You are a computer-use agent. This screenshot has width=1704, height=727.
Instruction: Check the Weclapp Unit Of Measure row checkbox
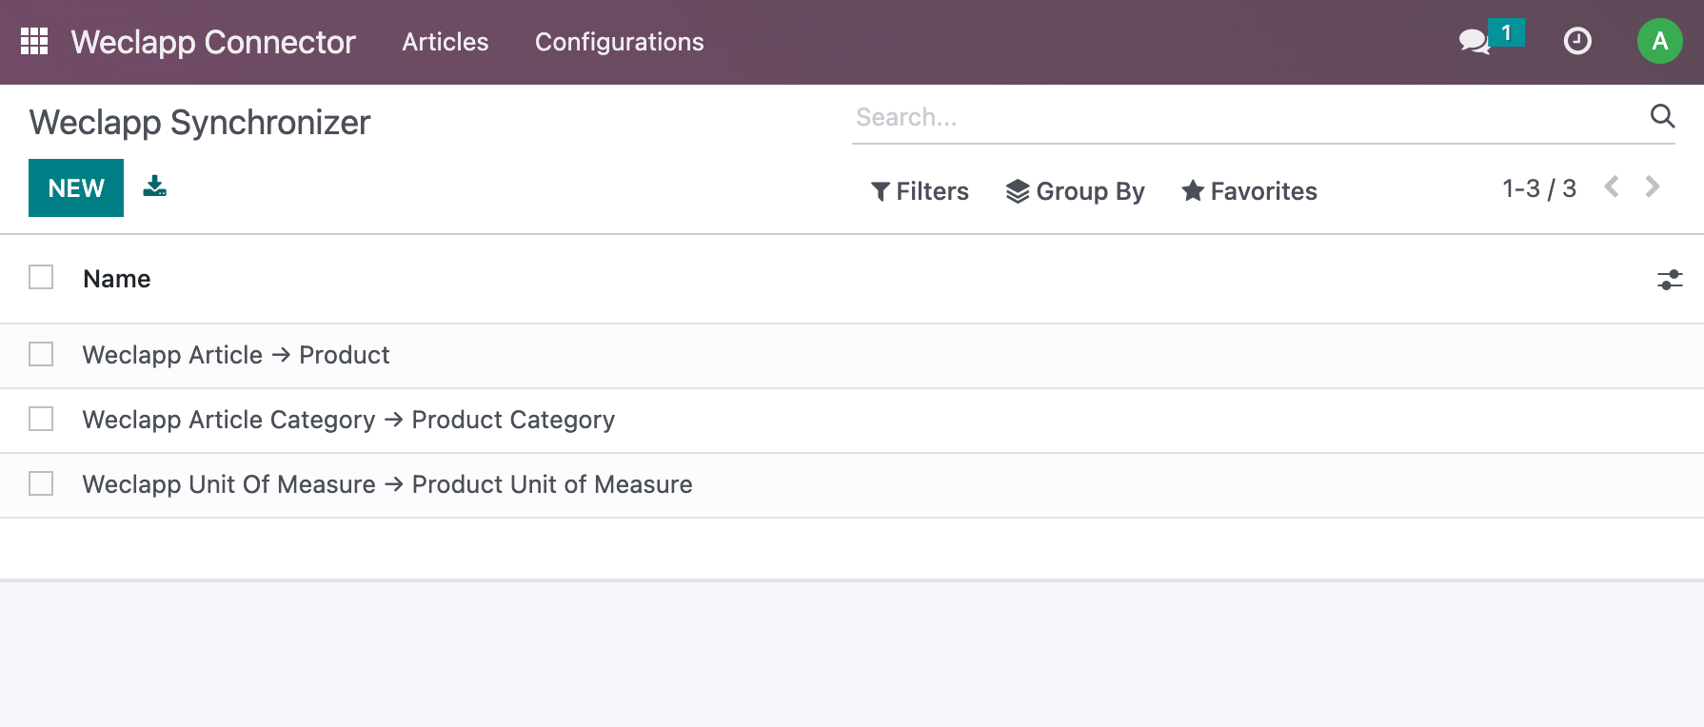click(x=41, y=483)
